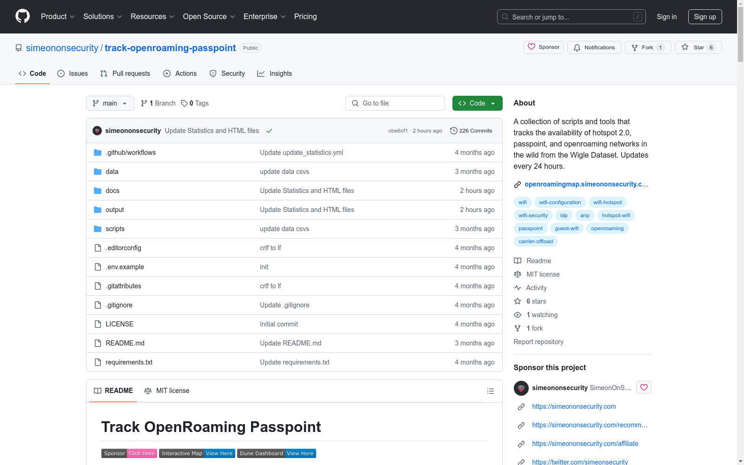Open the GitHub homepage logo
Screen dimensions: 744x465
tap(23, 16)
